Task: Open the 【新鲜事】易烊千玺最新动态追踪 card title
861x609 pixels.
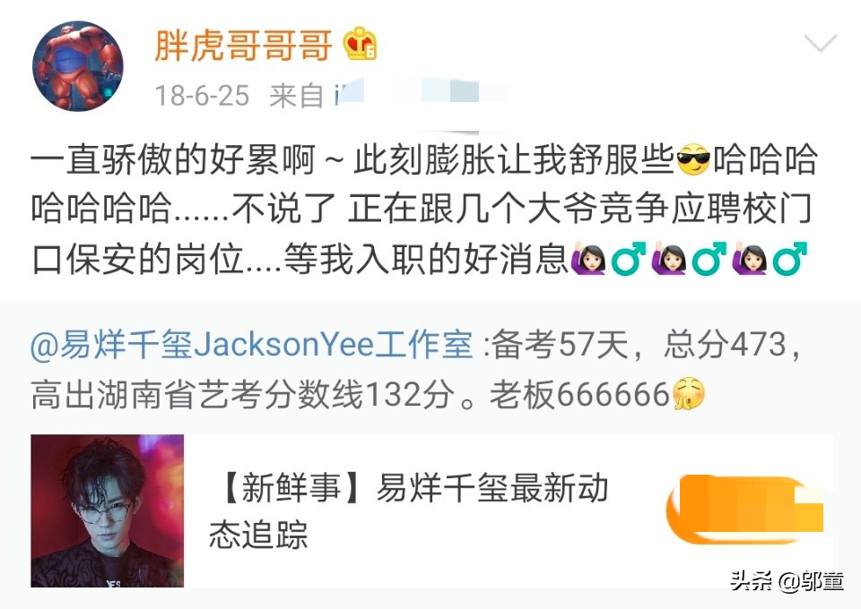Action: pos(409,510)
